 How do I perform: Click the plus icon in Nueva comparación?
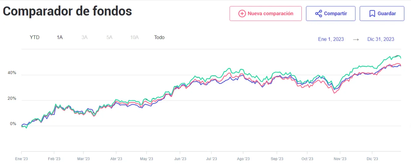[242, 14]
